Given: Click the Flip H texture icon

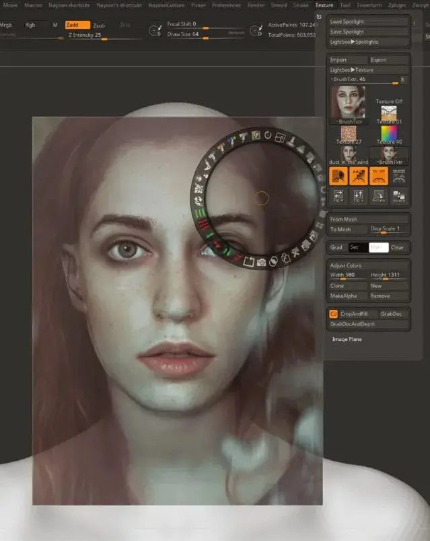Looking at the screenshot, I should coord(338,196).
